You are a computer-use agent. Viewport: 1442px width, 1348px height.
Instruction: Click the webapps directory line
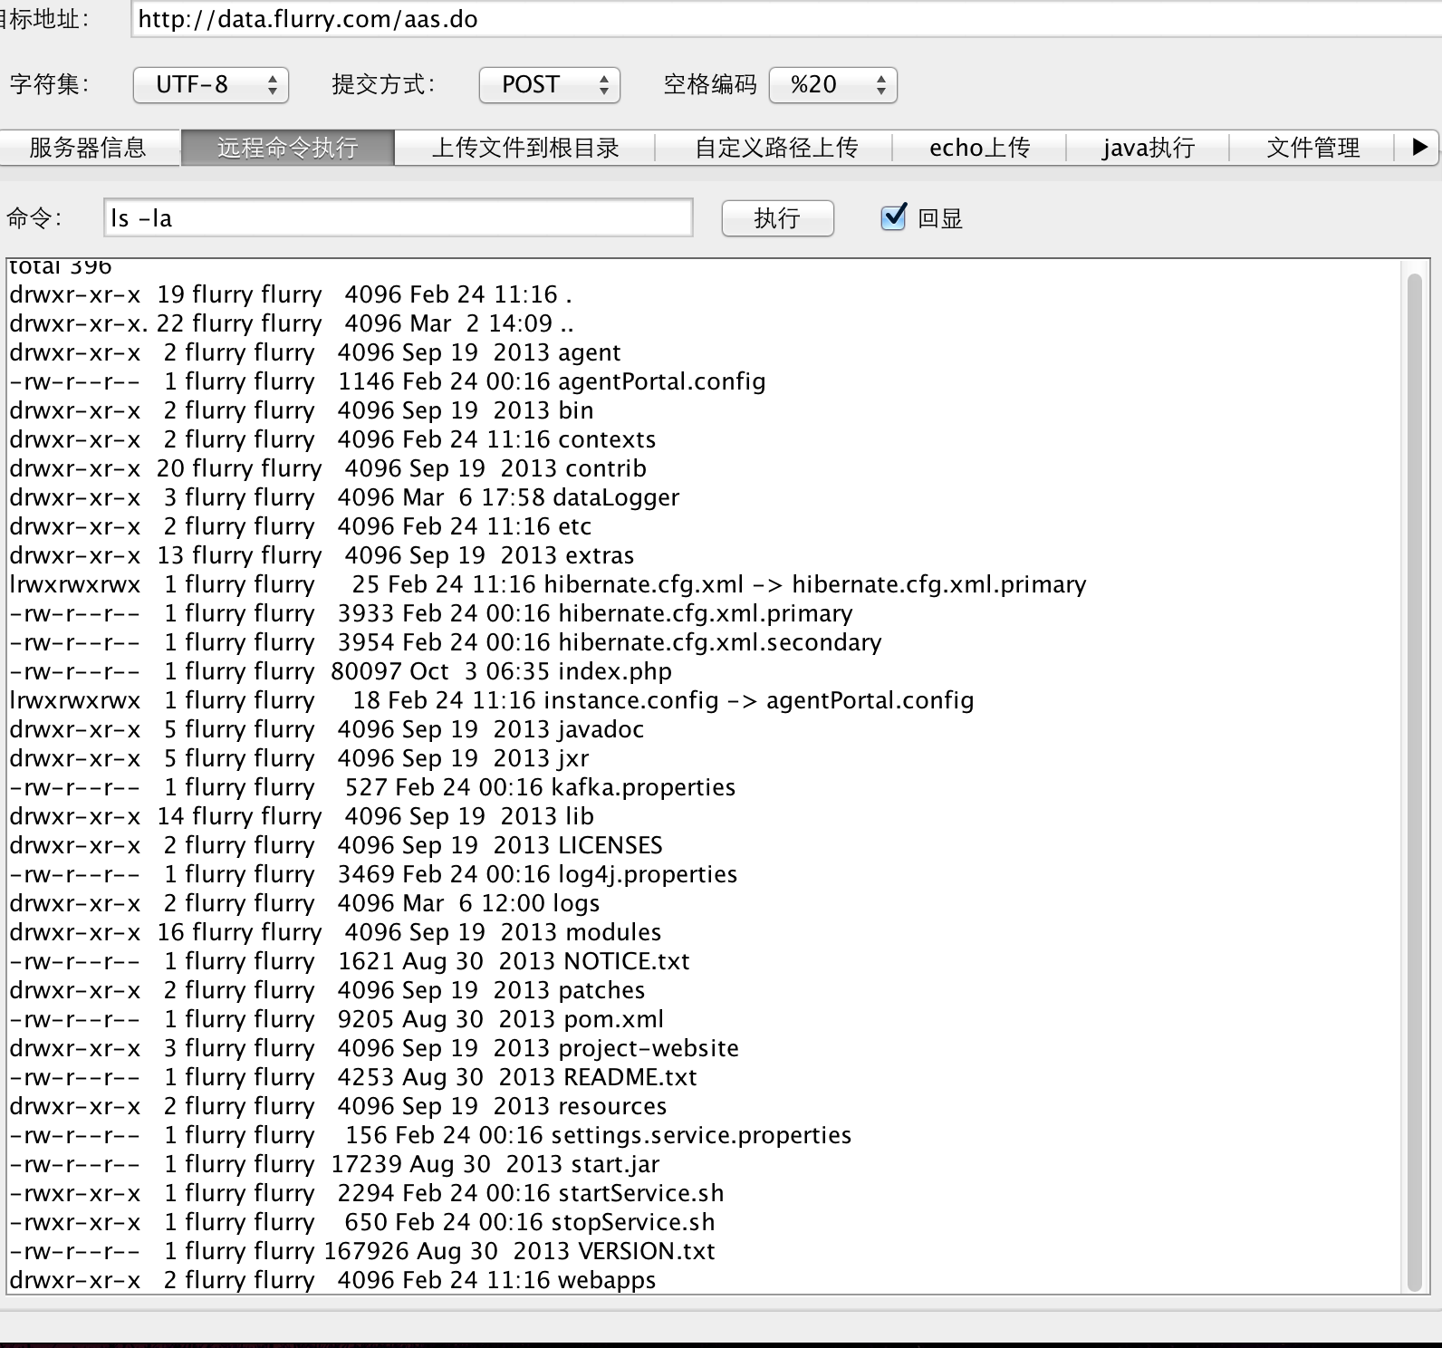click(332, 1280)
